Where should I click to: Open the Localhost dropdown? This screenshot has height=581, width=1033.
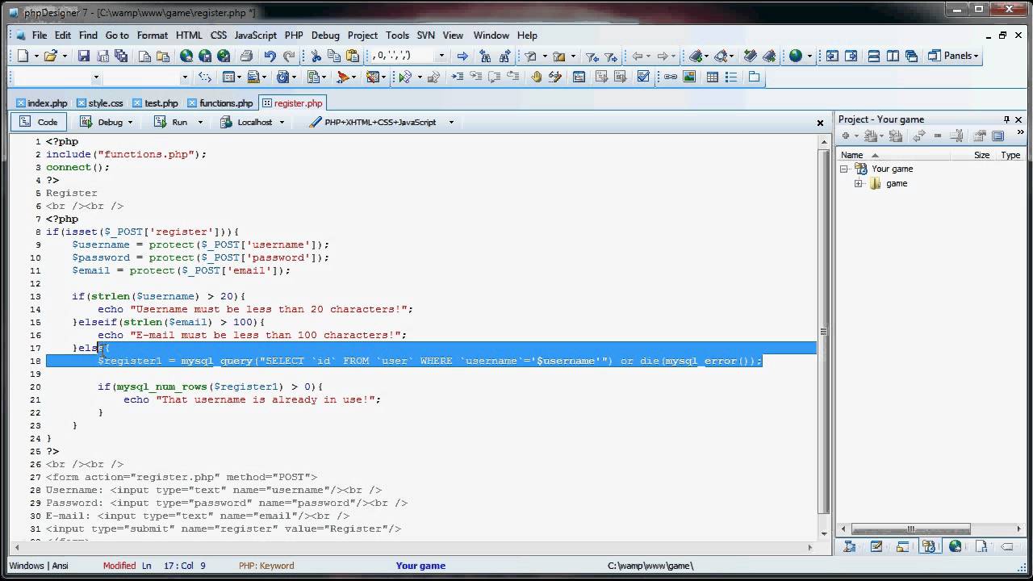[282, 123]
